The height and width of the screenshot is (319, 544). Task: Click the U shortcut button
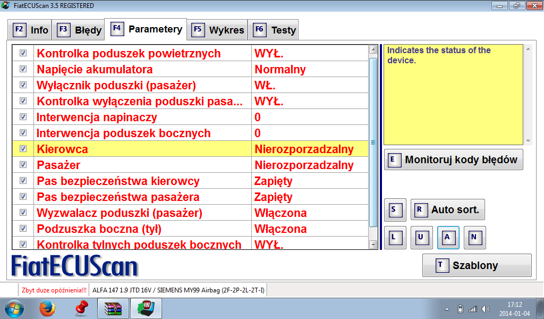[x=422, y=238]
